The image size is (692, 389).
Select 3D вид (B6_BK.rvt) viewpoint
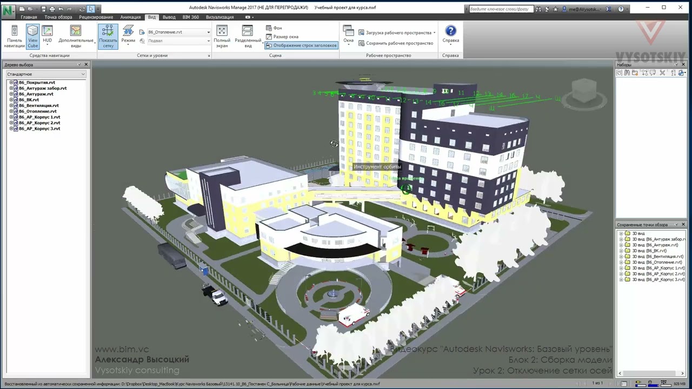click(x=649, y=251)
